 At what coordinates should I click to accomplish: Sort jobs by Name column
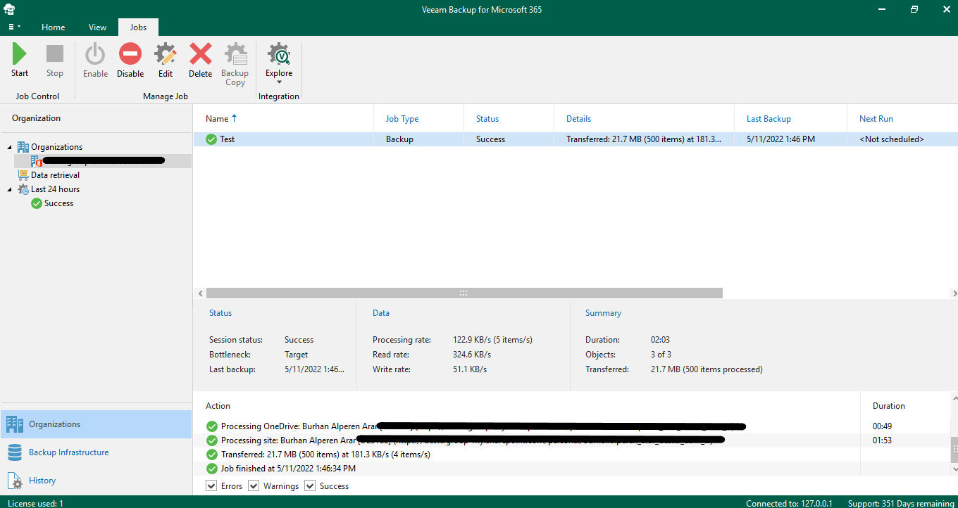pyautogui.click(x=283, y=118)
